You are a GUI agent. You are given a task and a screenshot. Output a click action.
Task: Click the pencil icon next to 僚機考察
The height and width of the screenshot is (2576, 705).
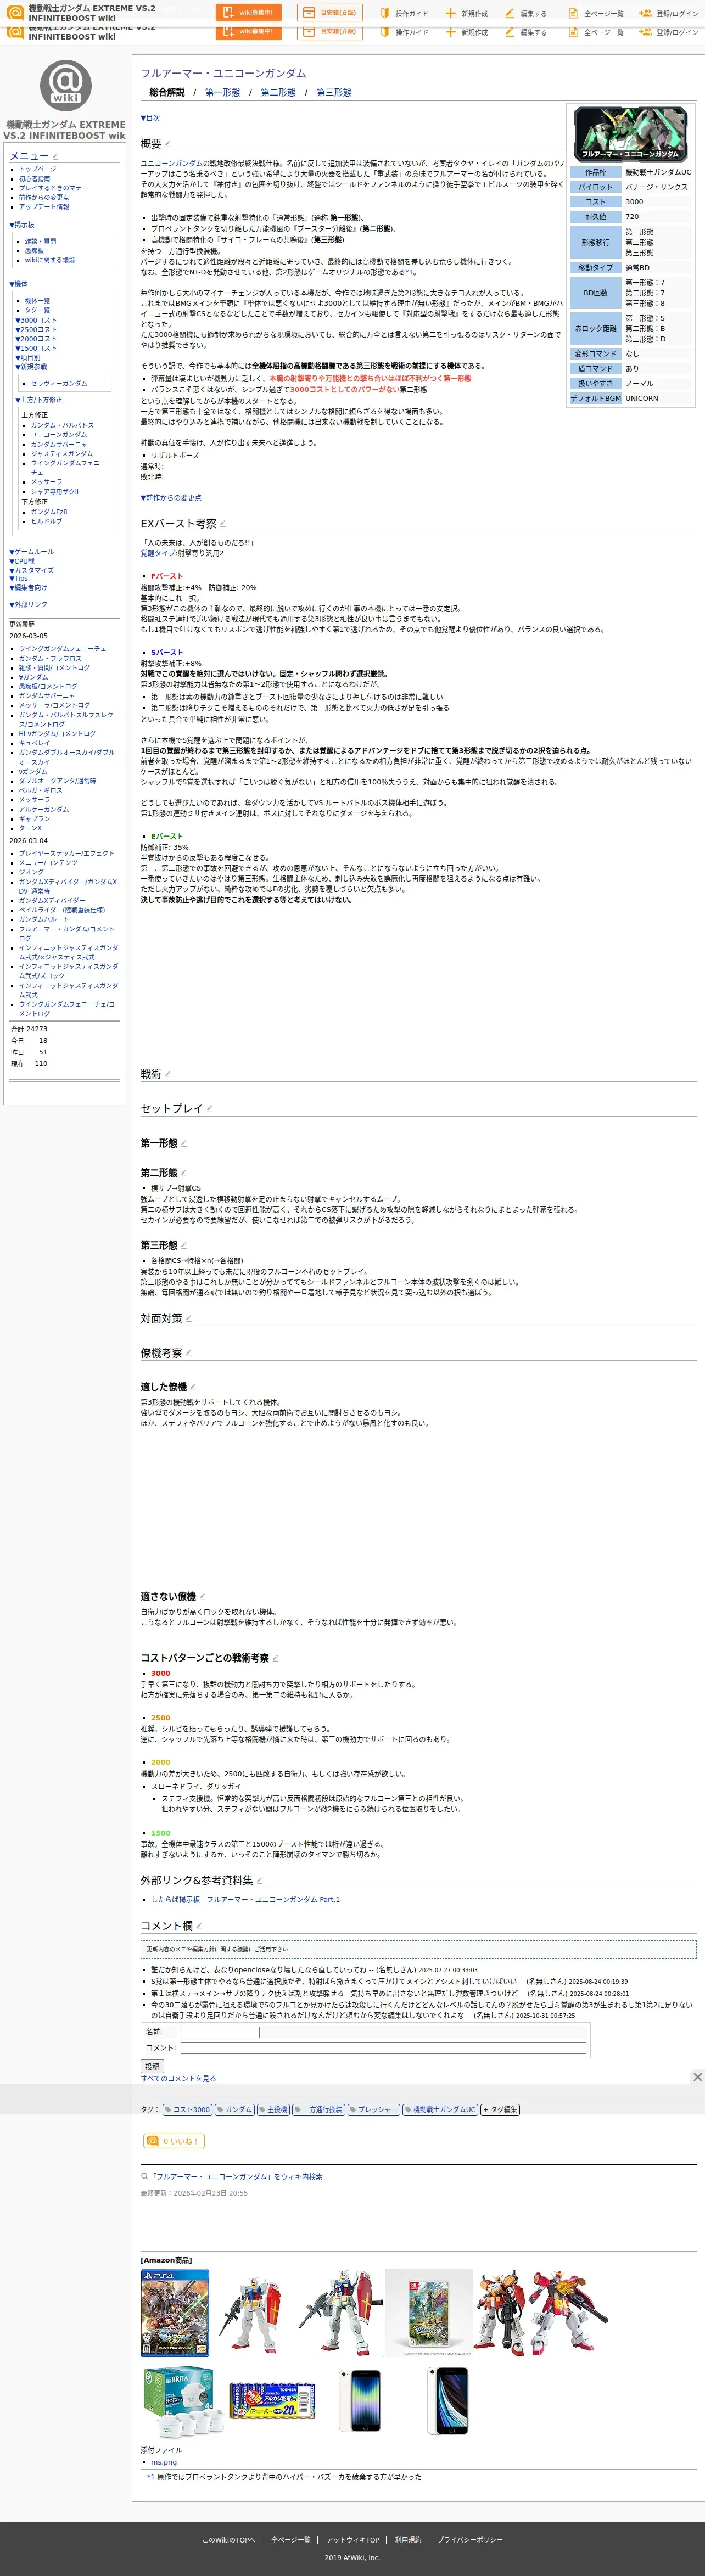(x=189, y=1353)
